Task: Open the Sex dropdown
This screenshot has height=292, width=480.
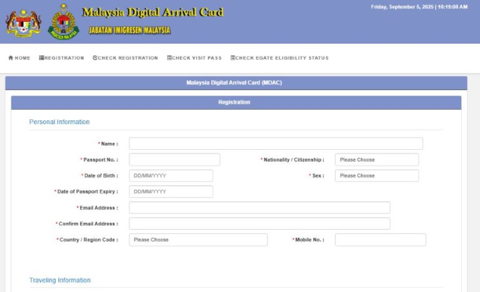Action: (x=377, y=175)
